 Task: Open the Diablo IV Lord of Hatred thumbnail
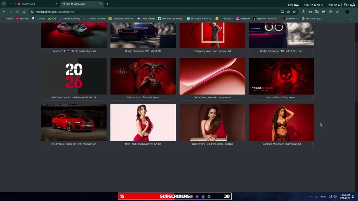click(143, 76)
